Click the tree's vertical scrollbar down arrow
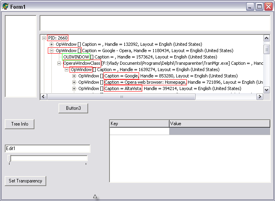This screenshot has height=201, width=275. click(266, 90)
